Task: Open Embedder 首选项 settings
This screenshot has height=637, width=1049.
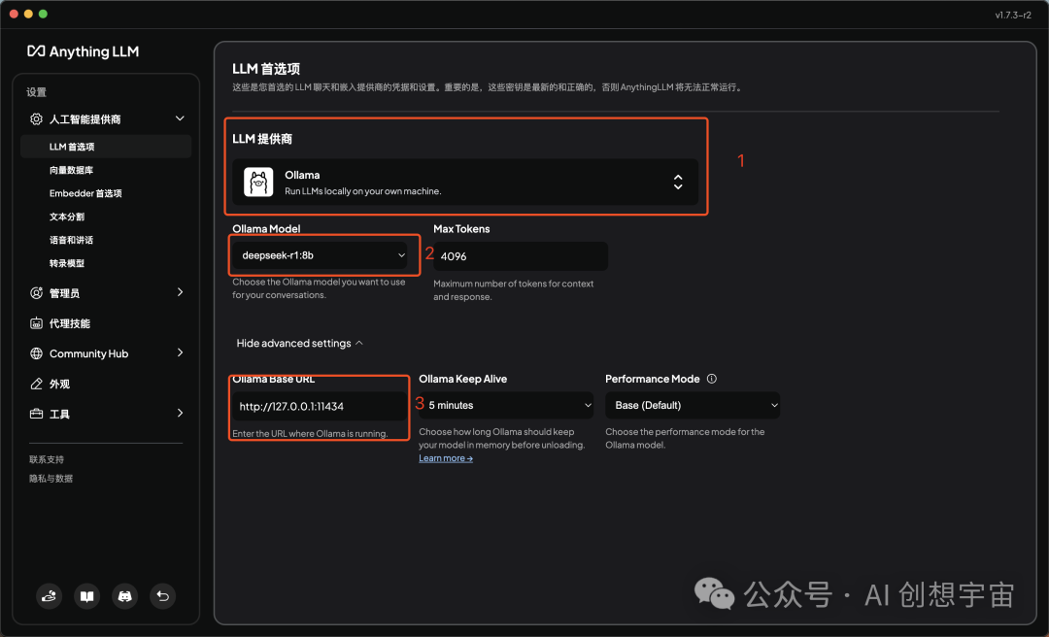Action: (x=85, y=193)
